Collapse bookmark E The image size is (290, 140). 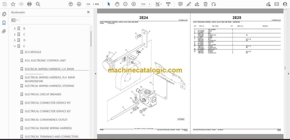click(x=15, y=46)
